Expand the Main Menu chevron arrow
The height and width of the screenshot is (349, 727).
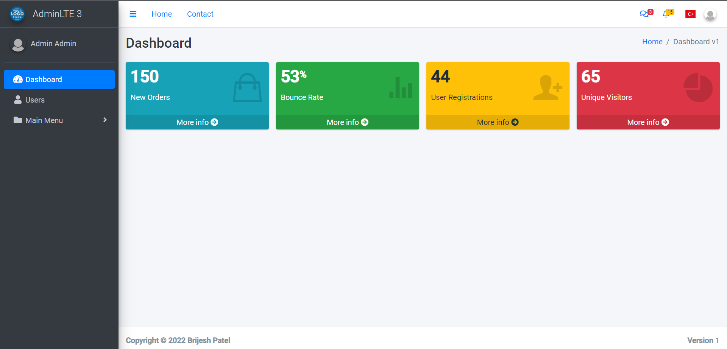[x=105, y=120]
